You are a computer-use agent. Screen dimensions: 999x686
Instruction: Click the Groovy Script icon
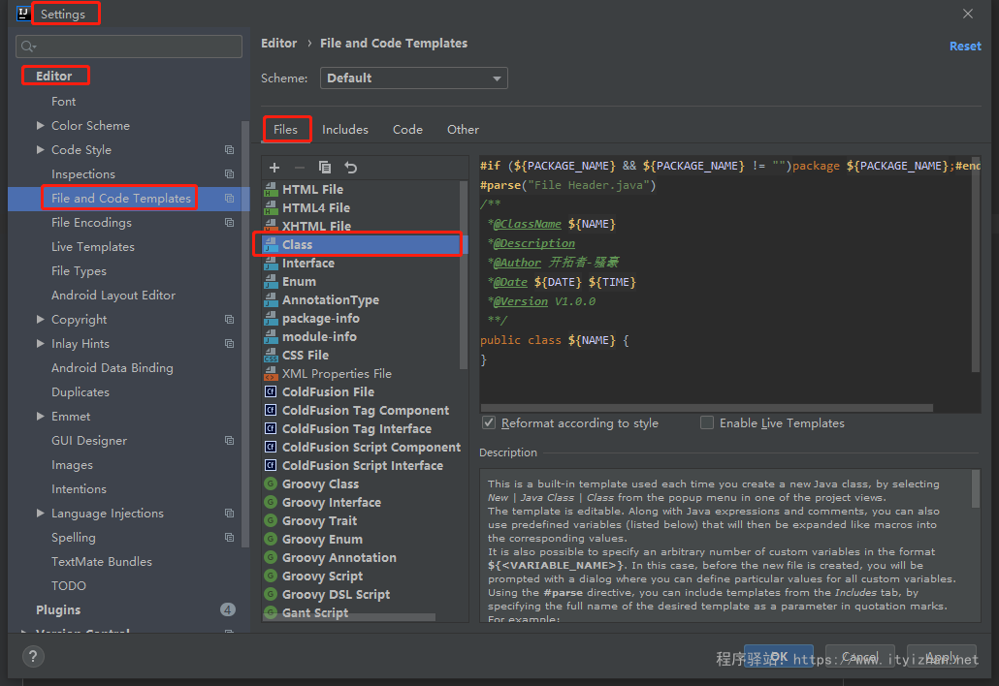pos(271,576)
